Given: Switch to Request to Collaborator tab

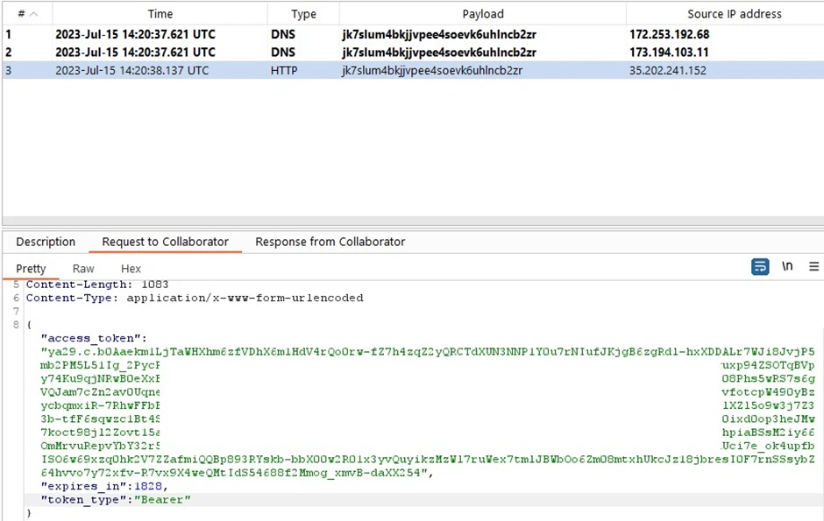Looking at the screenshot, I should (165, 242).
